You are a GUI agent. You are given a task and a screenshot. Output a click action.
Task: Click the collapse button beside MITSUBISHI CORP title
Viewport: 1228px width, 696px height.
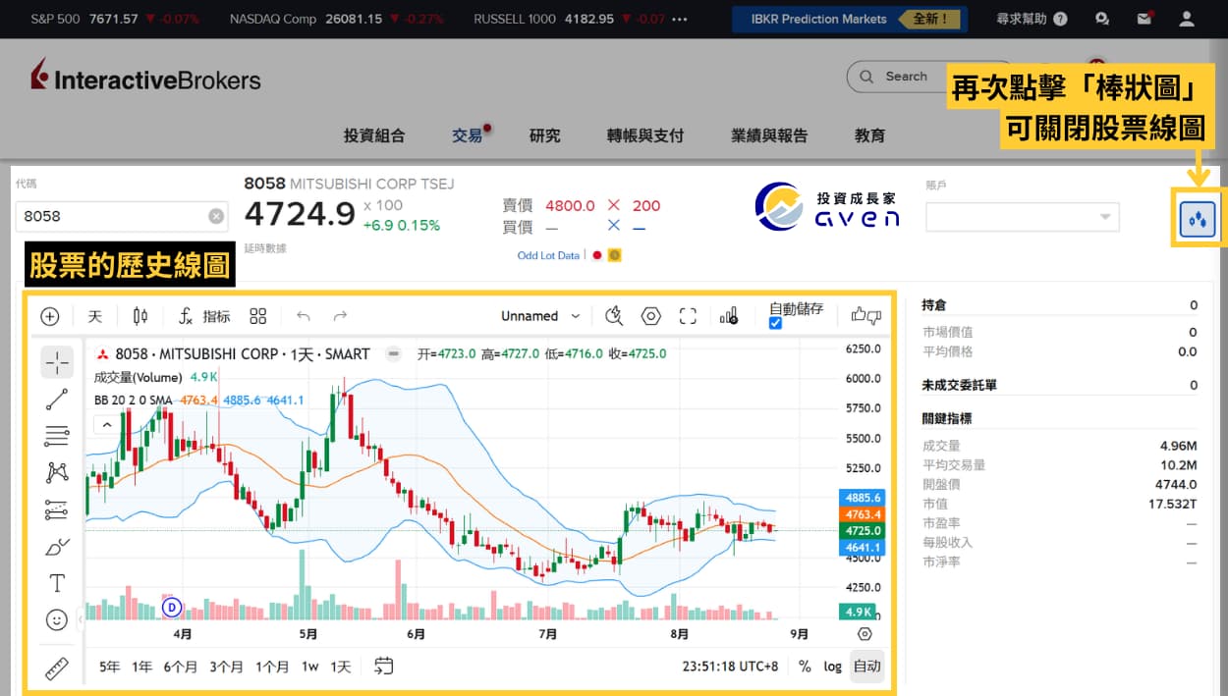(x=394, y=353)
